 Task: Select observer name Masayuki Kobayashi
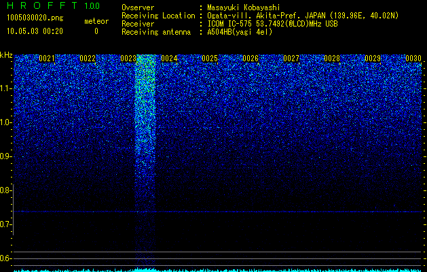click(244, 7)
